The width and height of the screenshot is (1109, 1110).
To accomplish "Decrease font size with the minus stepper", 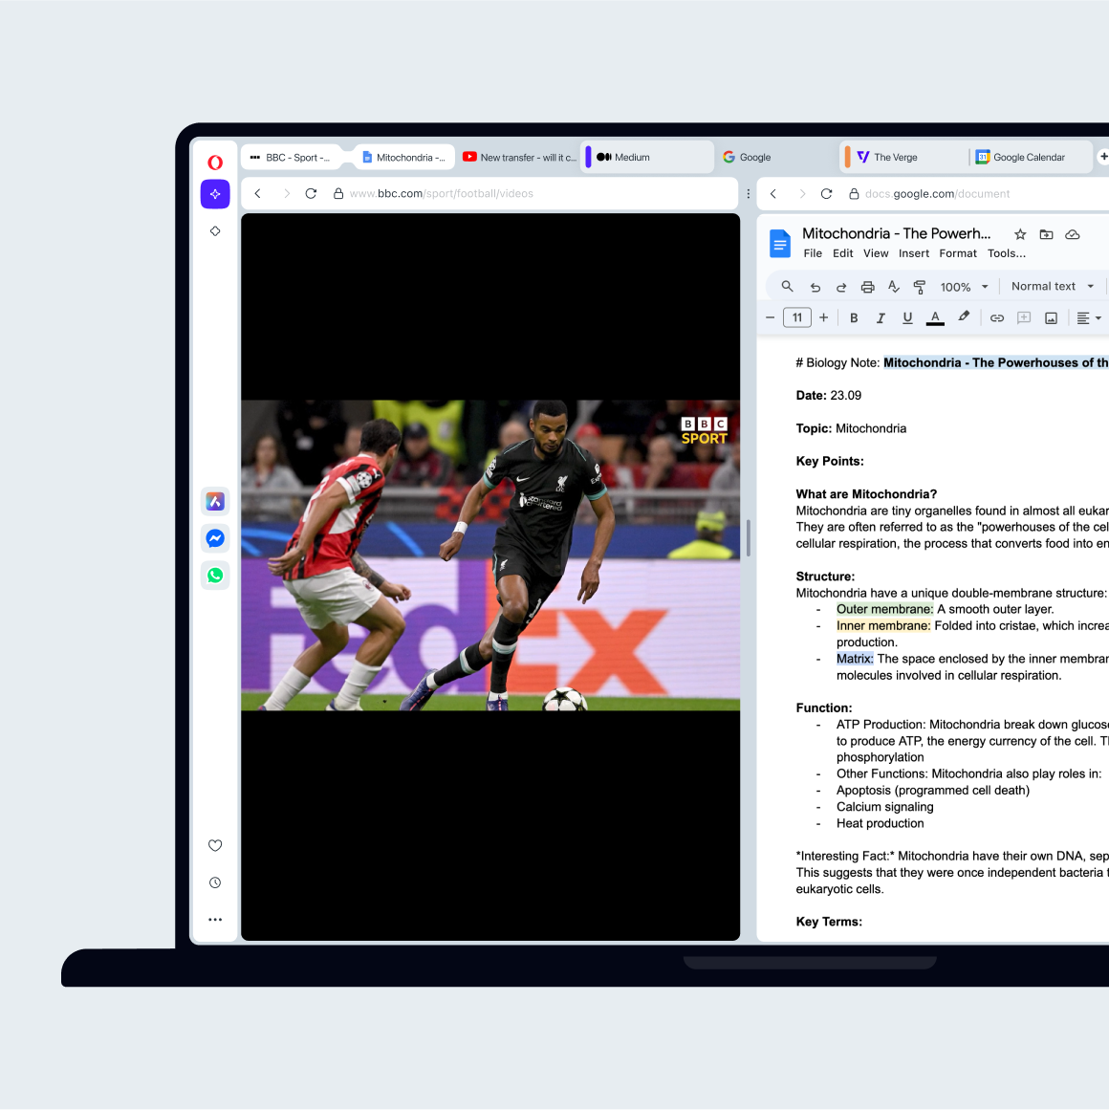I will pos(770,316).
